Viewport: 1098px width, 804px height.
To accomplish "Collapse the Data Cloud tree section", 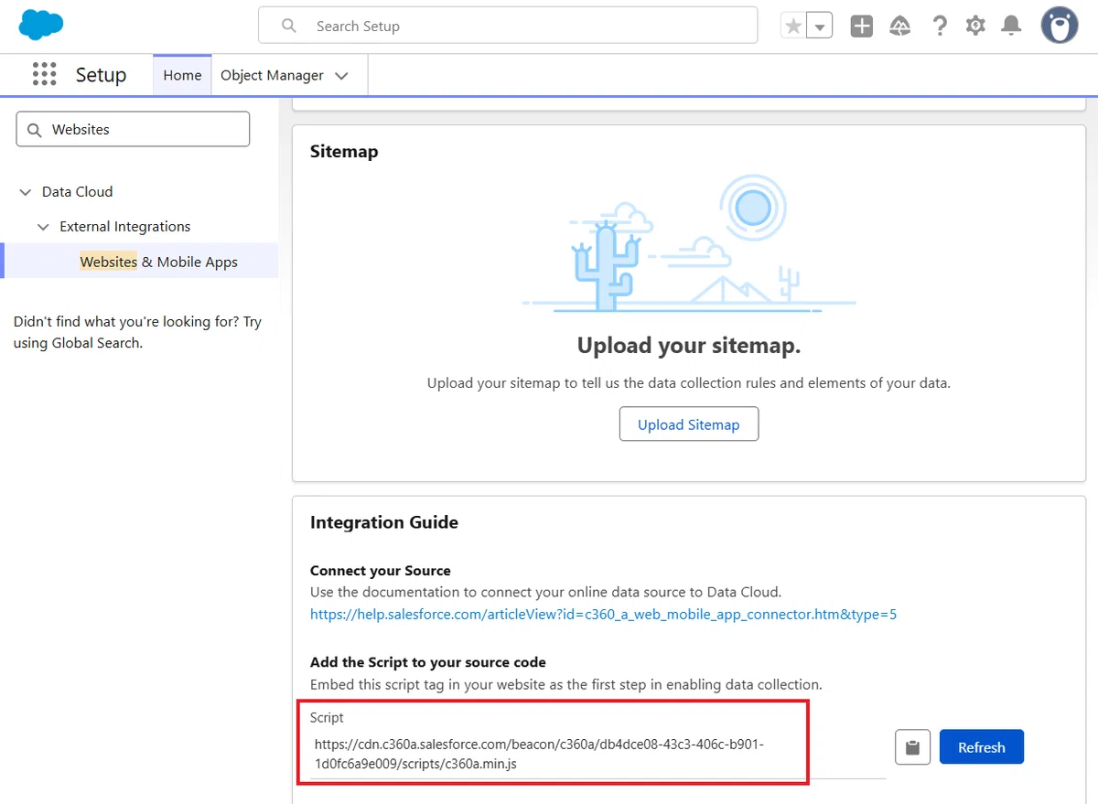I will click(26, 192).
